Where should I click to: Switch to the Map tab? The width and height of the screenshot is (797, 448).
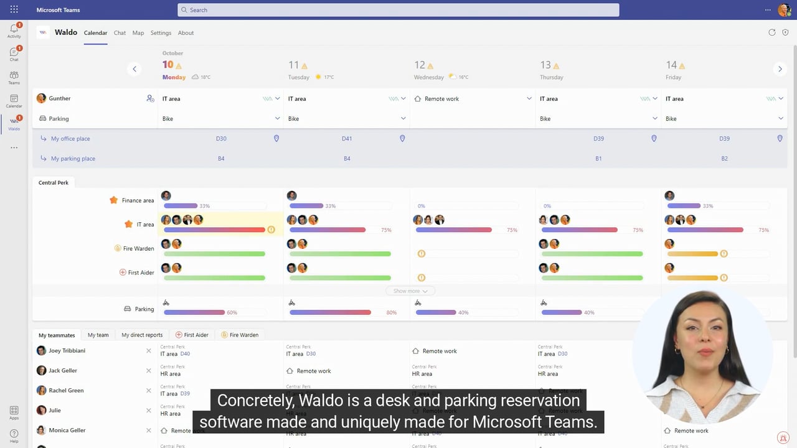138,33
